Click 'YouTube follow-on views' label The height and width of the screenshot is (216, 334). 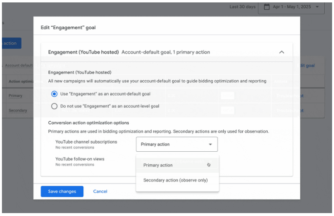pyautogui.click(x=80, y=159)
